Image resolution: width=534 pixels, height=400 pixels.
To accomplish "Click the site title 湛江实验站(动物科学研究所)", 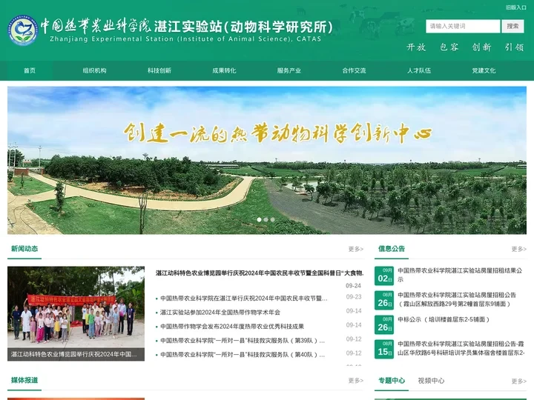I will [x=243, y=27].
